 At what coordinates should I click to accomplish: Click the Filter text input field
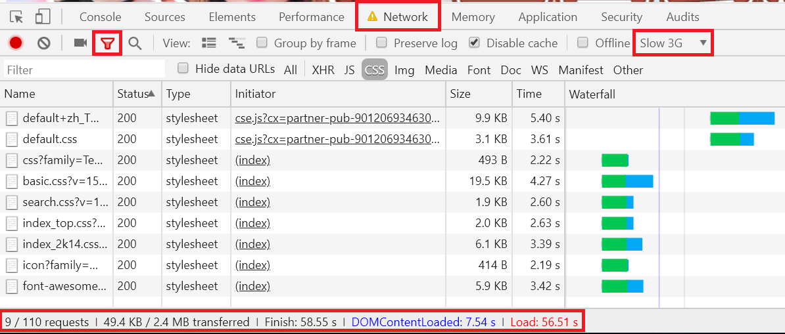point(84,70)
